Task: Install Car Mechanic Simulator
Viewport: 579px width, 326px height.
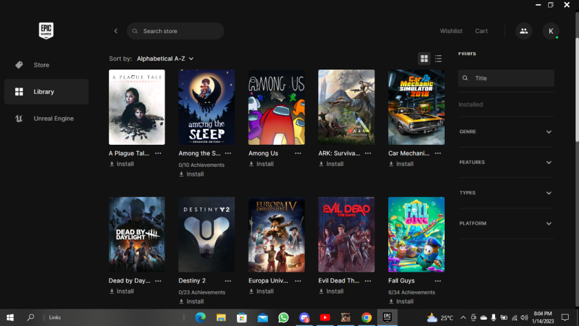Action: [x=401, y=164]
